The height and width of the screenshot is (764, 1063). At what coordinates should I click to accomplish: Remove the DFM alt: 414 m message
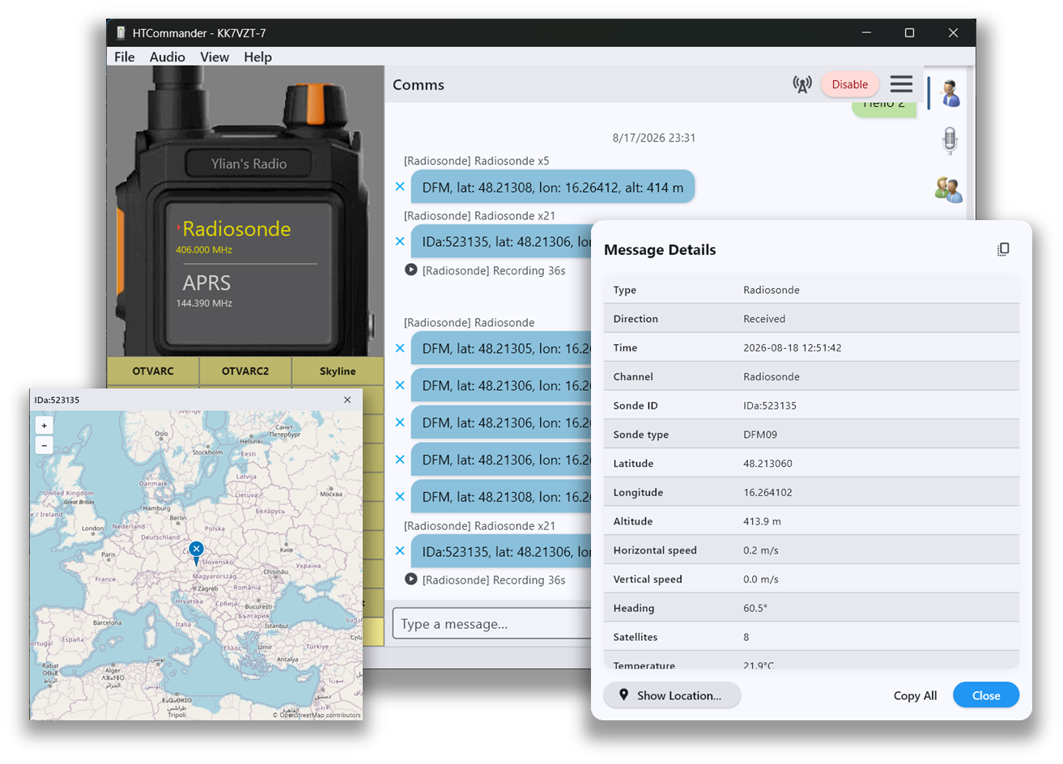(400, 186)
